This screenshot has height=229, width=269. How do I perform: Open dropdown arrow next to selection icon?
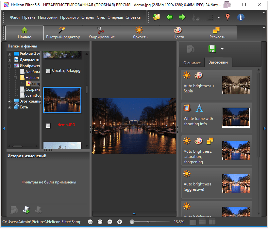219,18
